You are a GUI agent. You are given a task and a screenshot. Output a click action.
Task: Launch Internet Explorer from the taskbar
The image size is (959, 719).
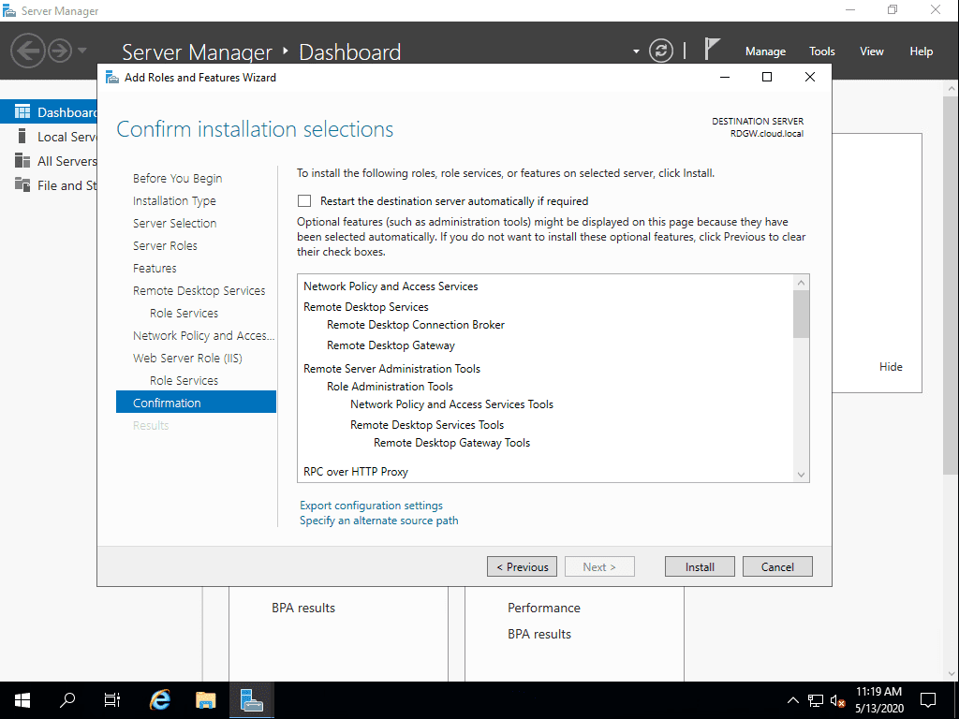pos(159,699)
